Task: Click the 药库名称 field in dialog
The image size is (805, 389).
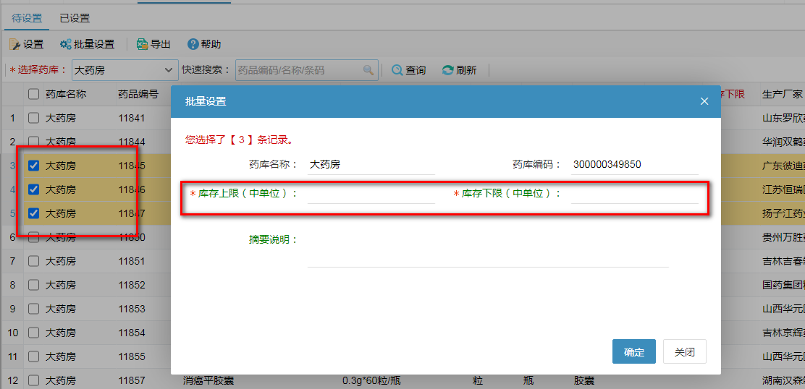Action: [x=371, y=165]
